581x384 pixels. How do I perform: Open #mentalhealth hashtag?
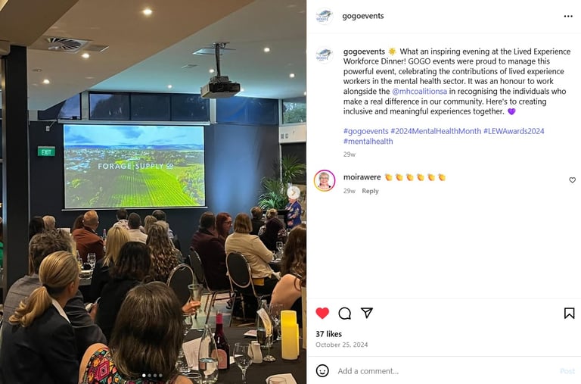point(368,142)
